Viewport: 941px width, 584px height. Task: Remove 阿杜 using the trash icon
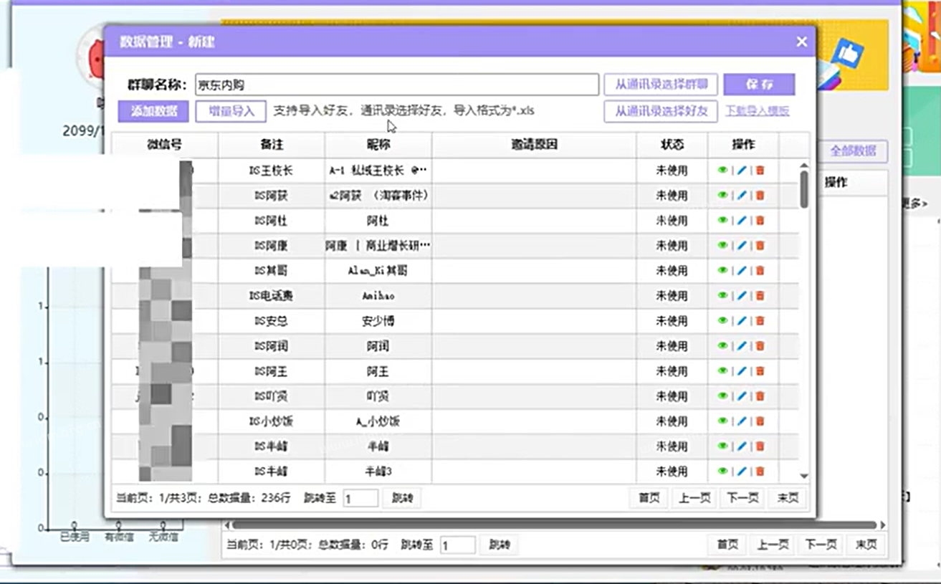[x=760, y=221]
